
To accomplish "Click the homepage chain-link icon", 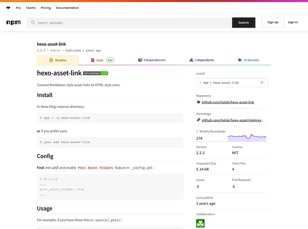I will coord(198,120).
